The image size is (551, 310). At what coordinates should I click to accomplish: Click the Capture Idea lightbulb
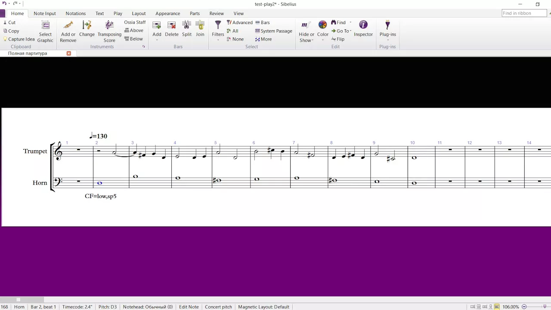5,39
